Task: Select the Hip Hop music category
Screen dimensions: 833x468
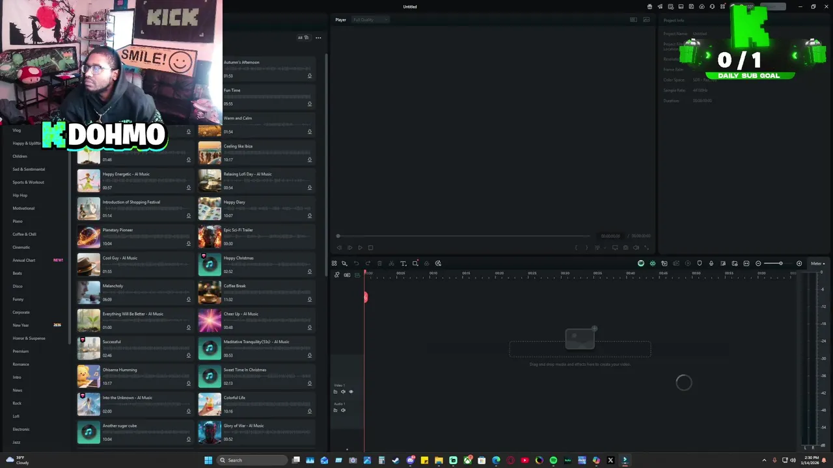Action: click(x=20, y=195)
